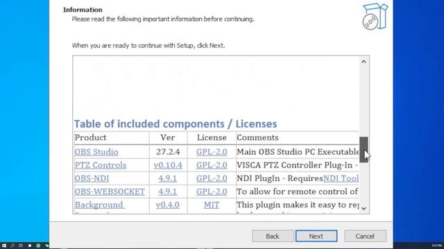Open the OBS Studio product link
The width and height of the screenshot is (444, 249).
tap(96, 152)
